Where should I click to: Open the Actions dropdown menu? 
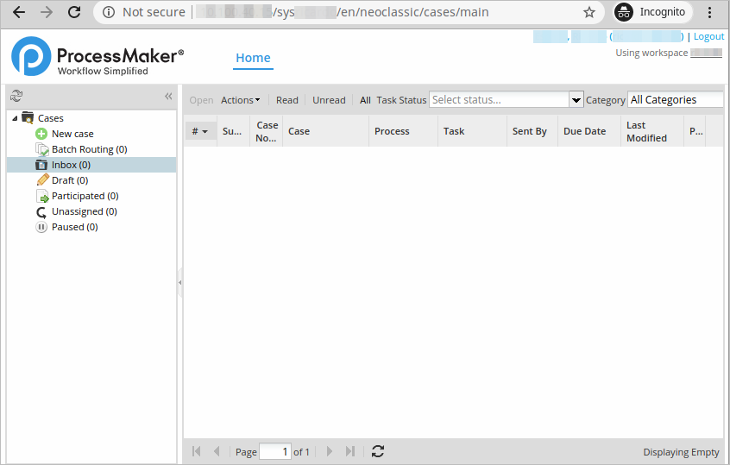(x=240, y=100)
